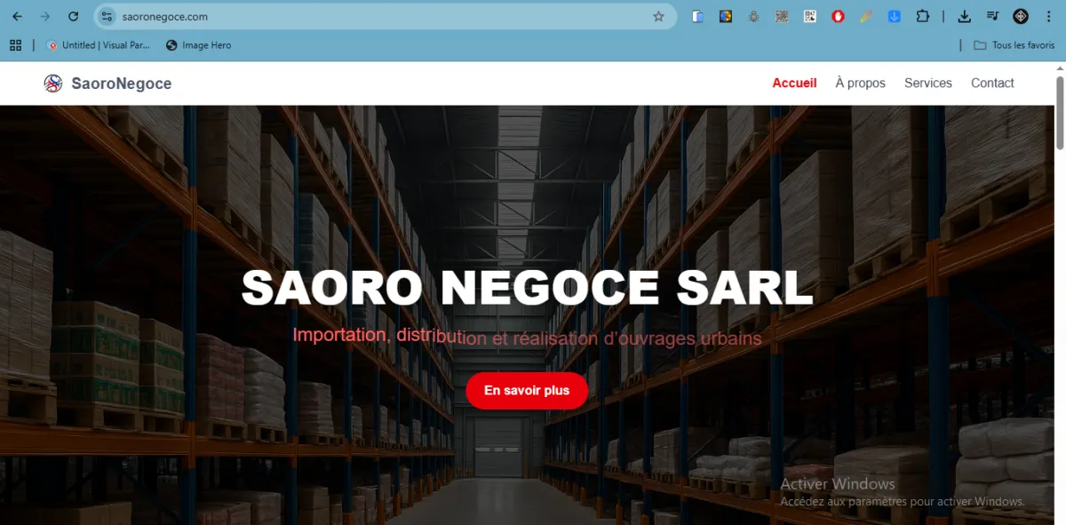Open the apps grid in bookmarks bar
1066x525 pixels.
pos(15,45)
